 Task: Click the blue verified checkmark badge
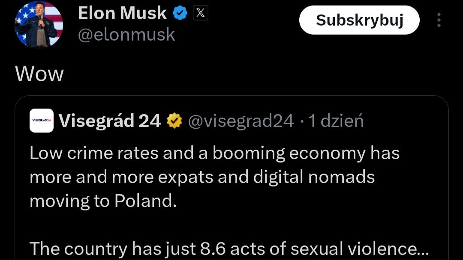(180, 14)
